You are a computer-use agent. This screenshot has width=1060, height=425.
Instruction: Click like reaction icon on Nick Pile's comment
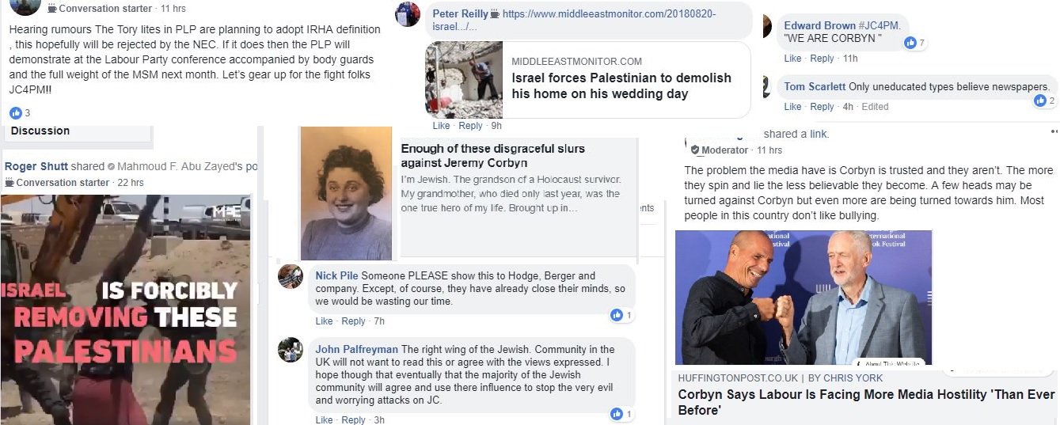(617, 315)
